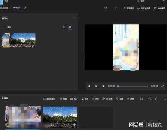Rename the video using the pencil icon
This screenshot has height=130, width=167.
click(x=25, y=8)
